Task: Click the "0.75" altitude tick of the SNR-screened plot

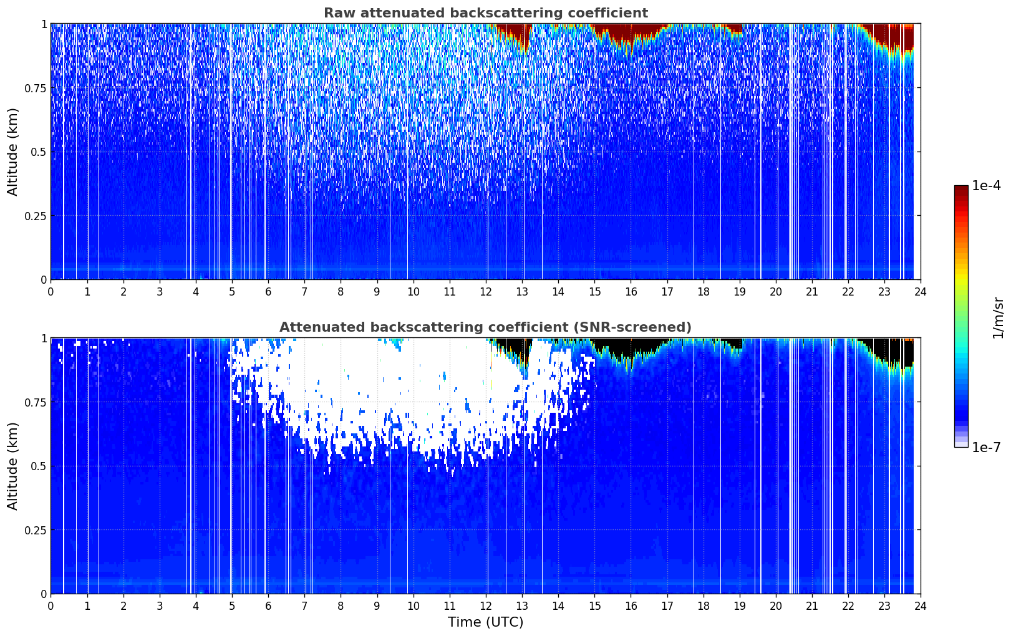Action: [x=36, y=402]
